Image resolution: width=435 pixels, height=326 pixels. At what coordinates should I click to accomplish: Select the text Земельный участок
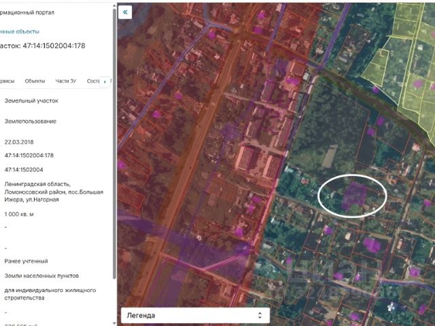point(31,101)
